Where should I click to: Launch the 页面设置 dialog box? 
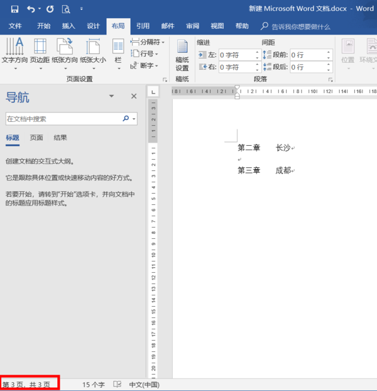point(165,80)
